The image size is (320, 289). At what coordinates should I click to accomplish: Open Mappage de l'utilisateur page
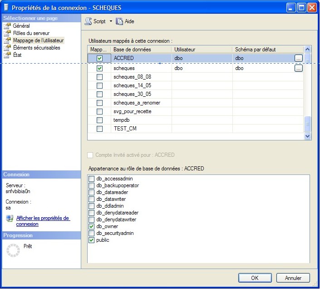pyautogui.click(x=38, y=40)
